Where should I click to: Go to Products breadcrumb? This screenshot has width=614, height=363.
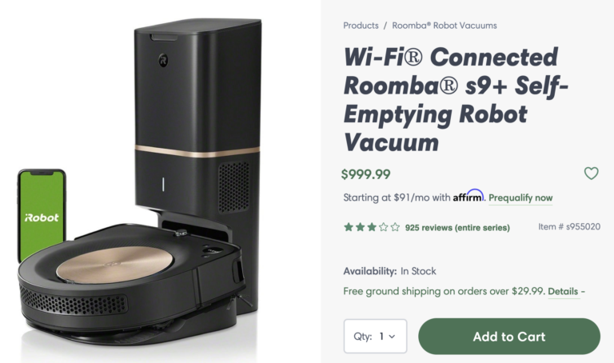click(x=361, y=26)
